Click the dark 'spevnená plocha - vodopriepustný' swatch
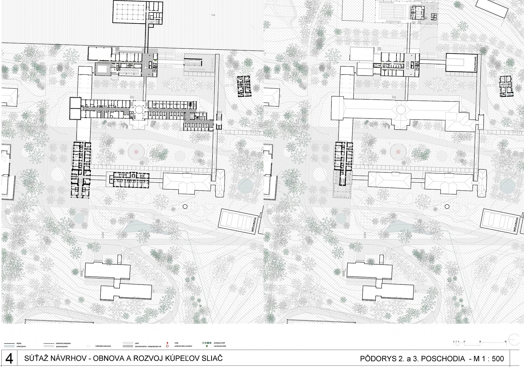The height and width of the screenshot is (367, 524). coord(128,346)
